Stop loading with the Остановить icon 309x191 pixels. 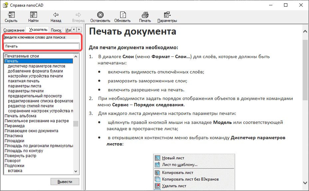tap(100, 15)
